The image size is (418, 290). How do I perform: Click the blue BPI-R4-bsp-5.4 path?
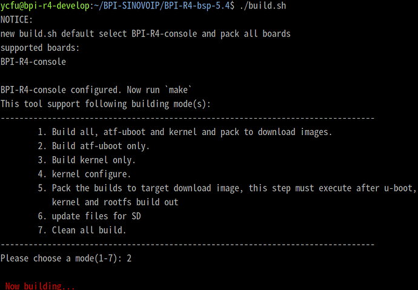(x=197, y=5)
